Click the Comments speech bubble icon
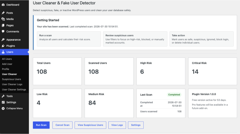The height and width of the screenshot is (134, 240). (3, 32)
